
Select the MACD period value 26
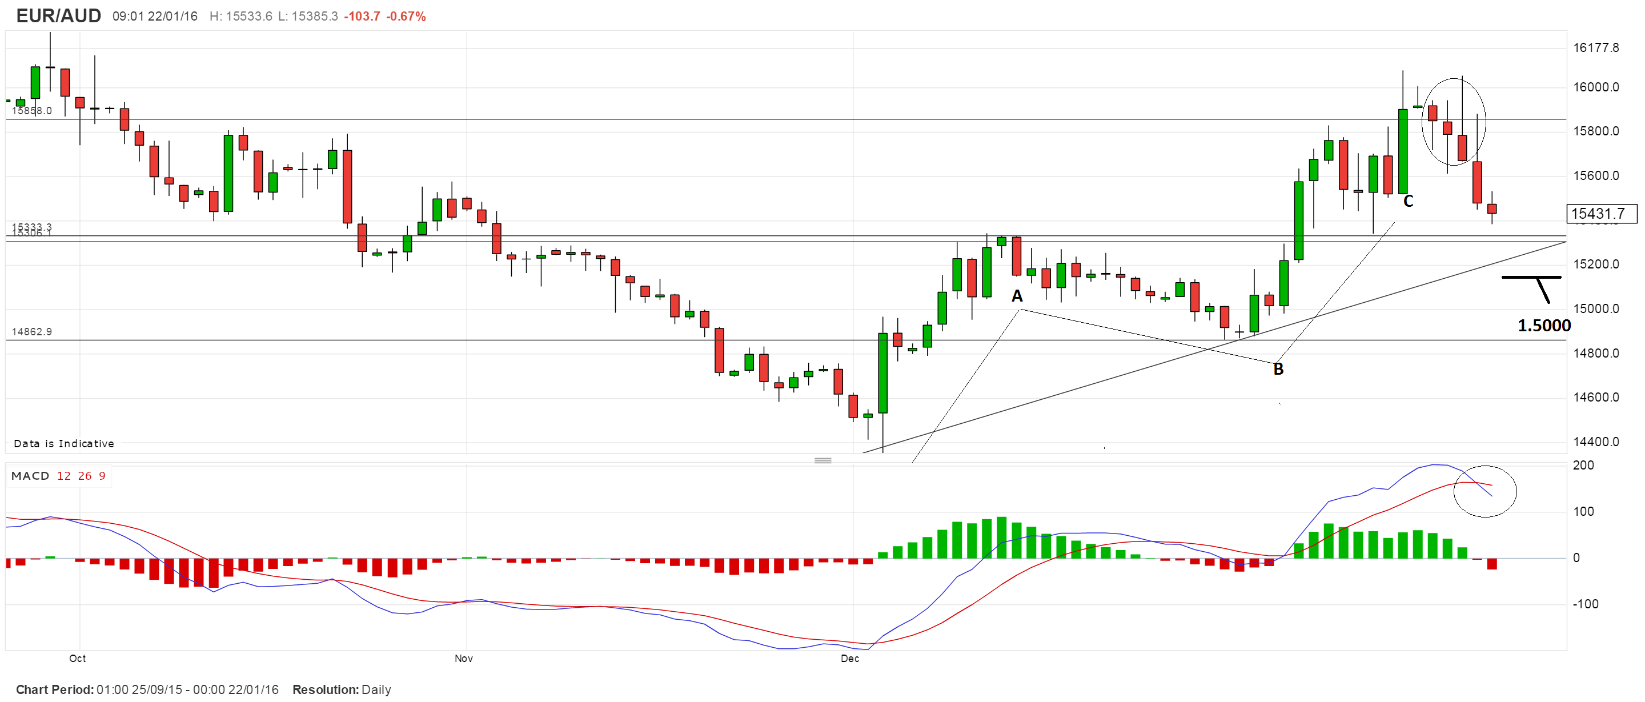click(x=85, y=476)
